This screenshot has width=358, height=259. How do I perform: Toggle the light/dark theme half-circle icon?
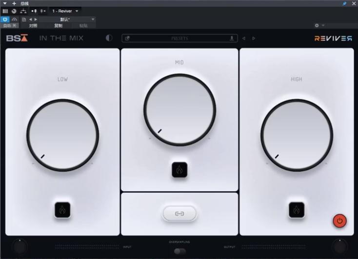tap(109, 38)
